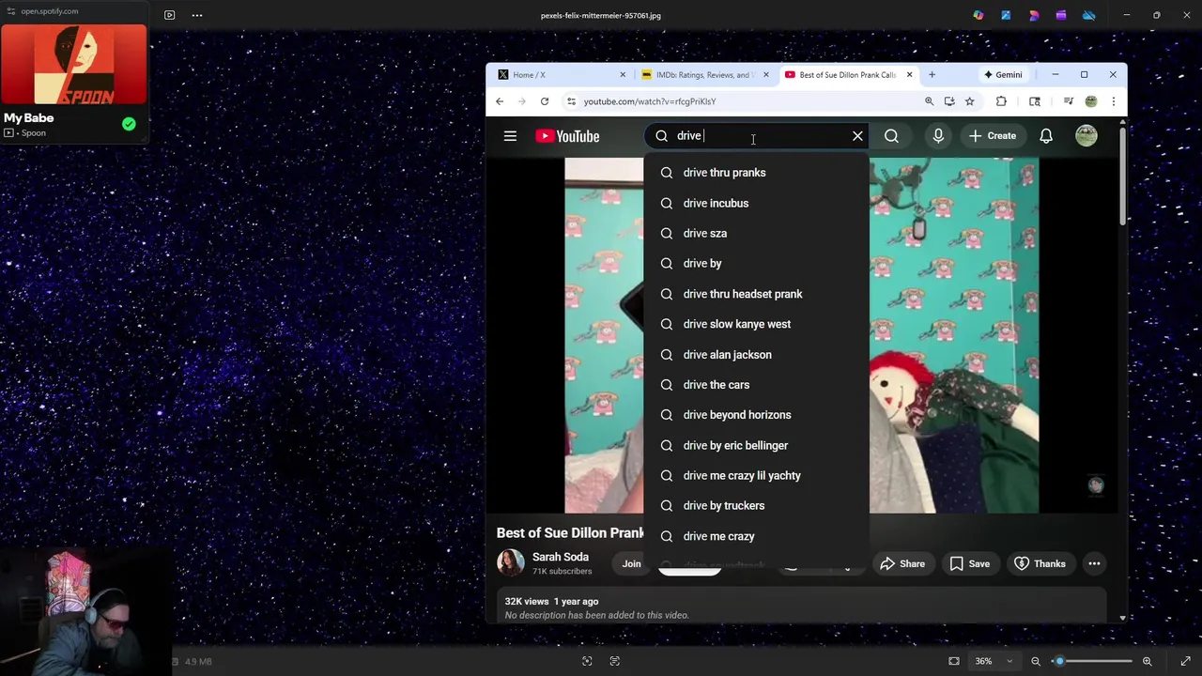The height and width of the screenshot is (676, 1202).
Task: Adjust the Photos zoom slider
Action: [x=1094, y=661]
